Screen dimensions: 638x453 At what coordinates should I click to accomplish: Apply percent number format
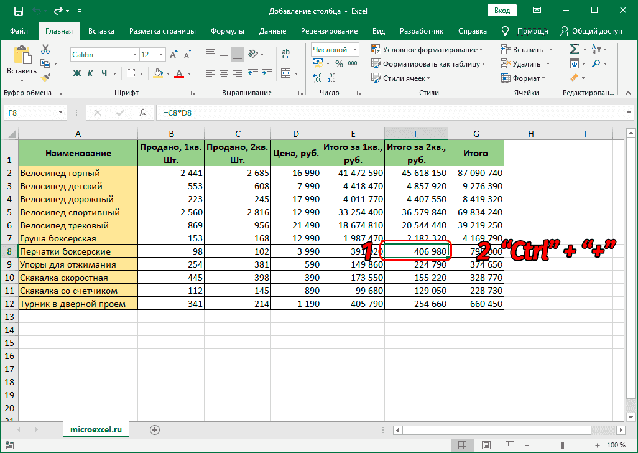pos(338,64)
